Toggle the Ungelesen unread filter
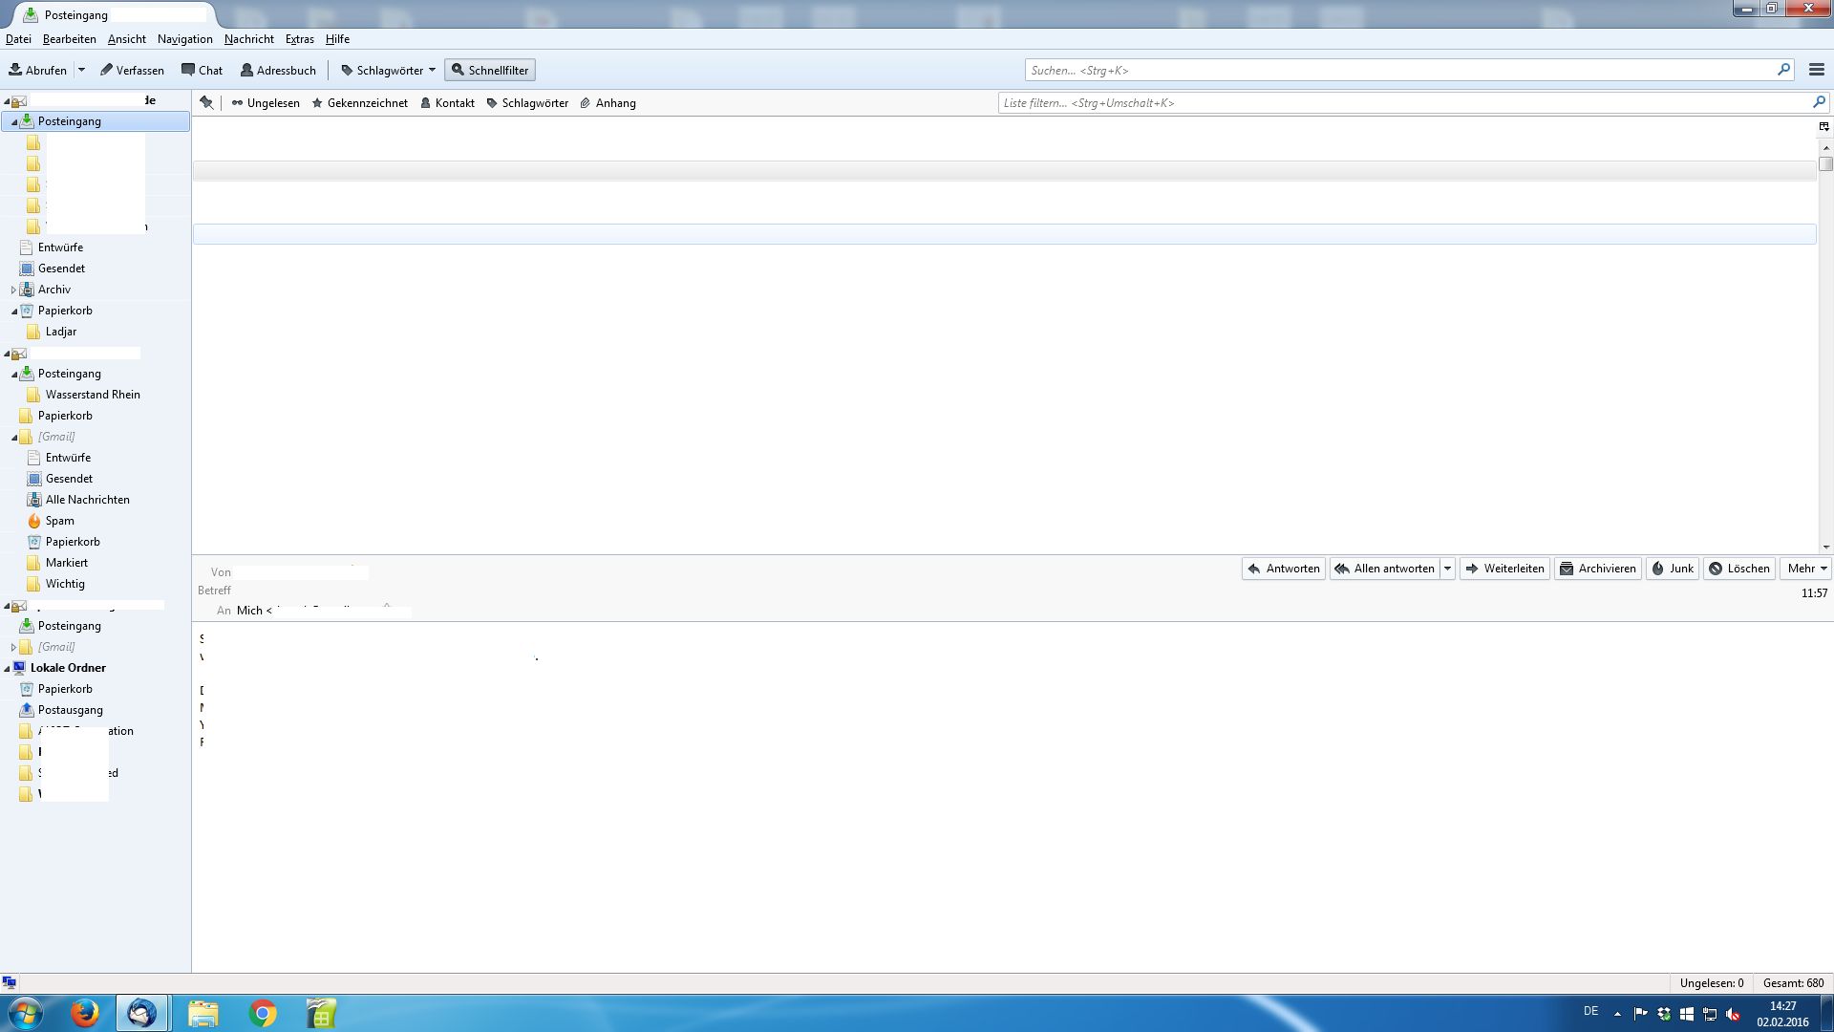Viewport: 1834px width, 1032px height. pos(266,103)
